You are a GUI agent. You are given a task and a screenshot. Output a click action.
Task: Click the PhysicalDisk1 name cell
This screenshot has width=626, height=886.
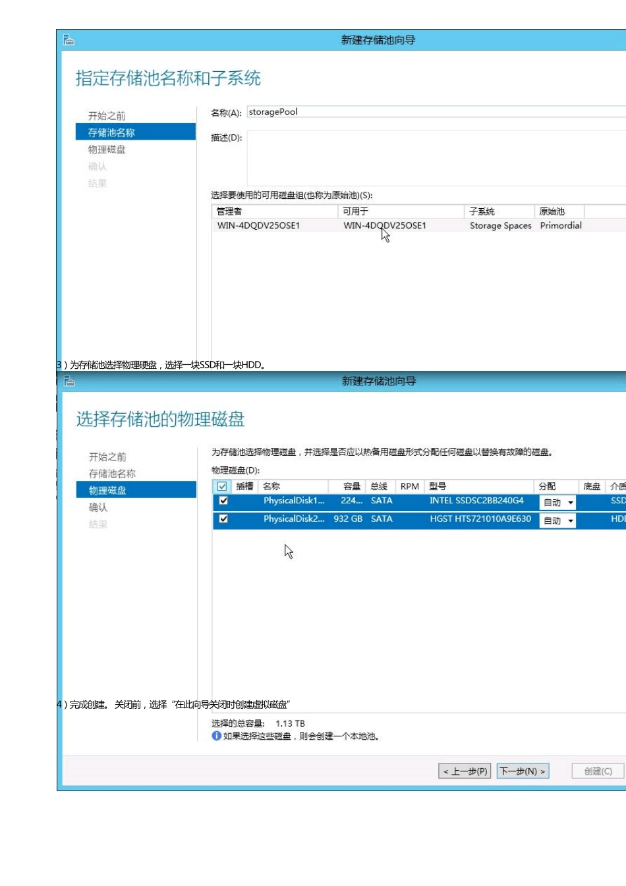pos(294,501)
